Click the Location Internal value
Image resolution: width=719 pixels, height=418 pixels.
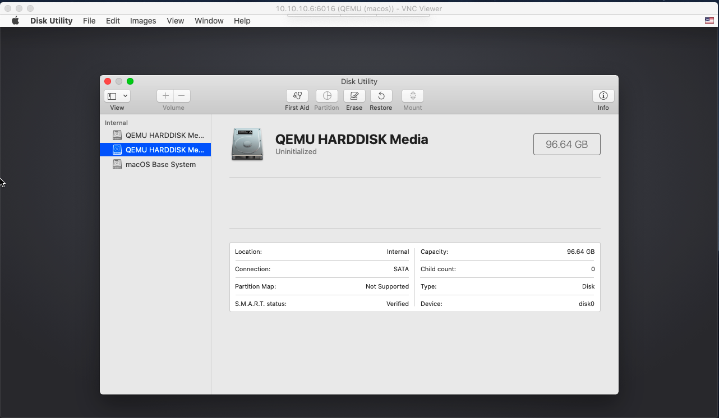(x=398, y=252)
